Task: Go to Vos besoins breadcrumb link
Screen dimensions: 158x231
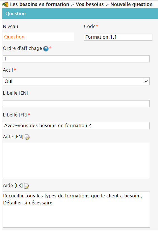Action: 90,4
